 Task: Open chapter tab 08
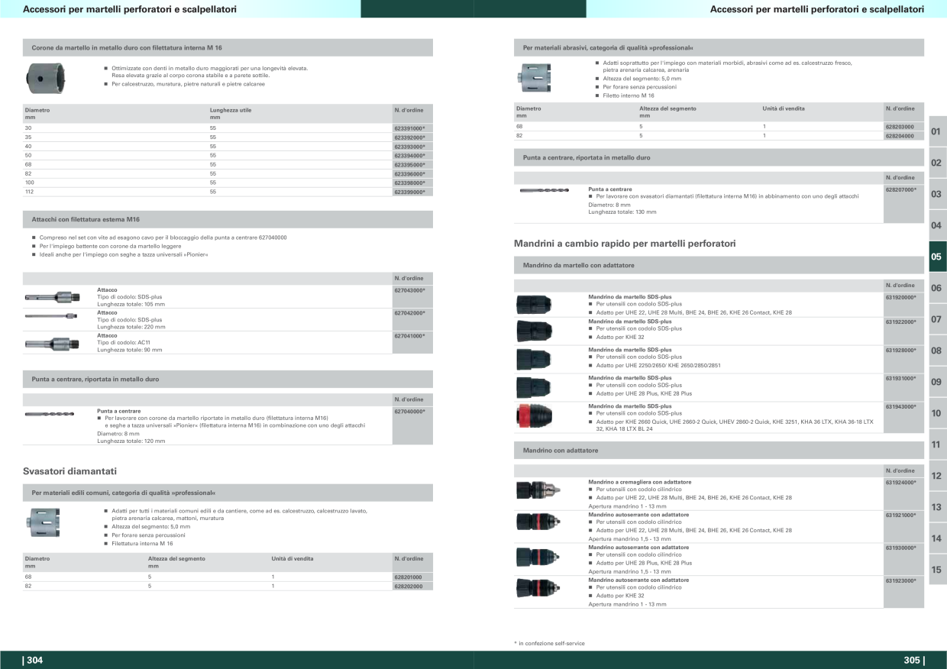[937, 351]
